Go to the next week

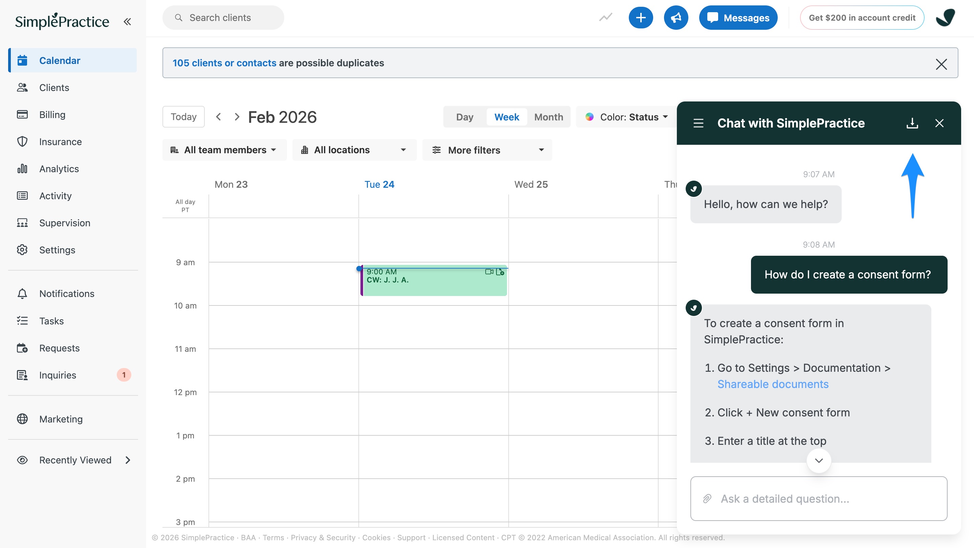point(237,117)
